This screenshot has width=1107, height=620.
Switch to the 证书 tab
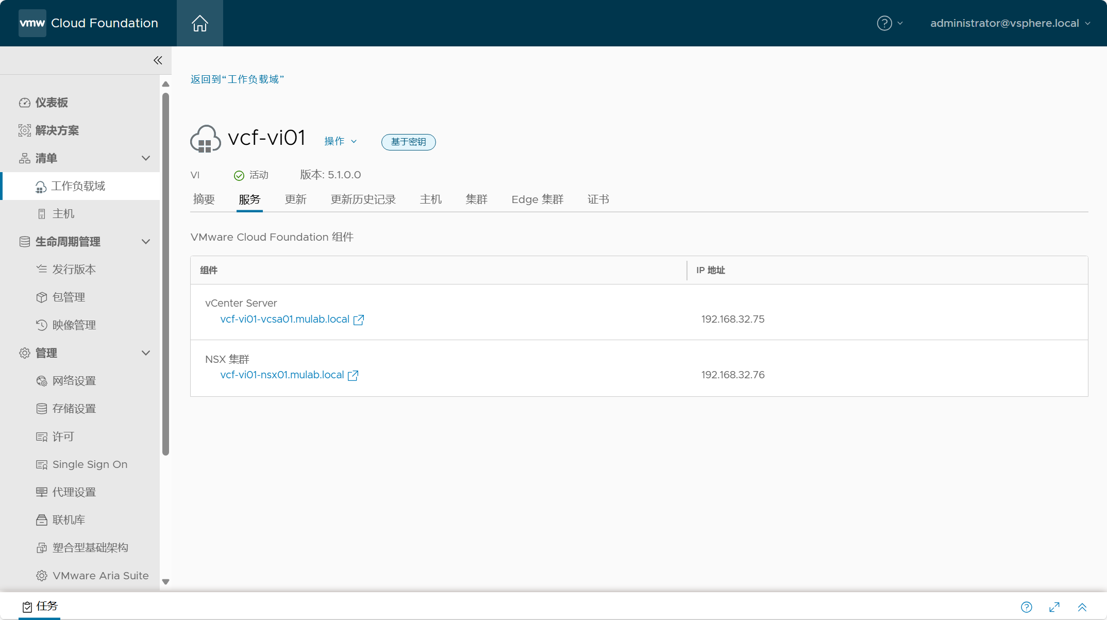point(598,199)
